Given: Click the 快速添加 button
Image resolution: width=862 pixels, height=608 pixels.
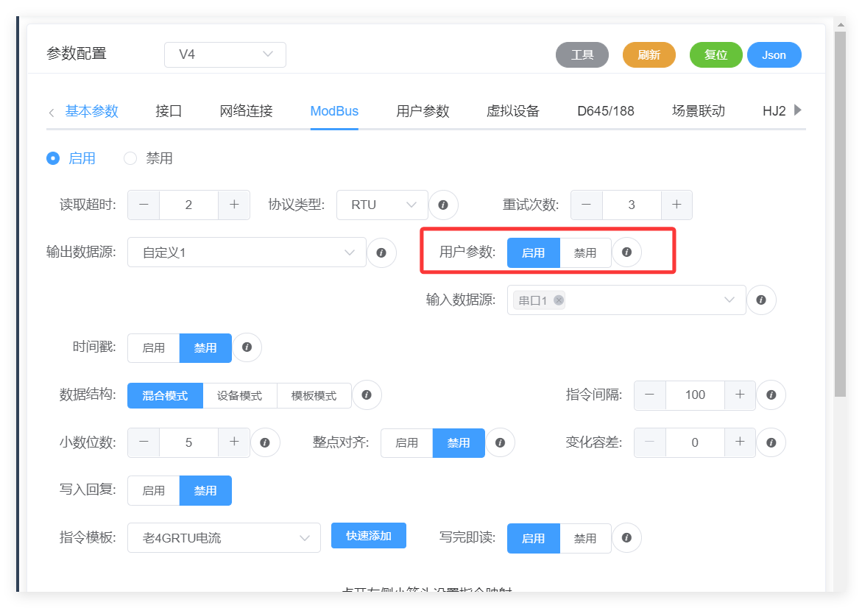Looking at the screenshot, I should (x=368, y=535).
